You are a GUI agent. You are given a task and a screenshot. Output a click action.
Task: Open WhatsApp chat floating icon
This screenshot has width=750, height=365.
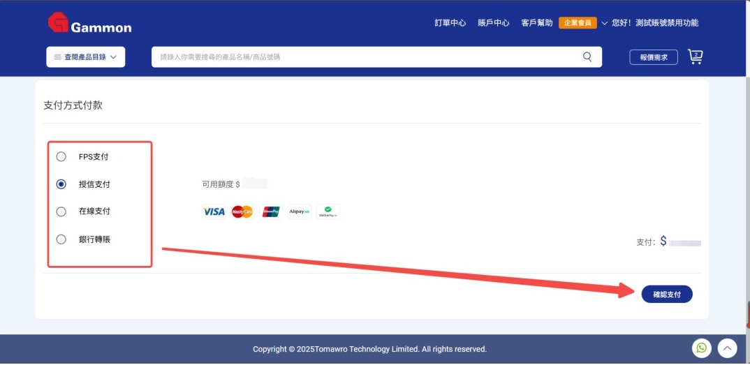coord(701,348)
